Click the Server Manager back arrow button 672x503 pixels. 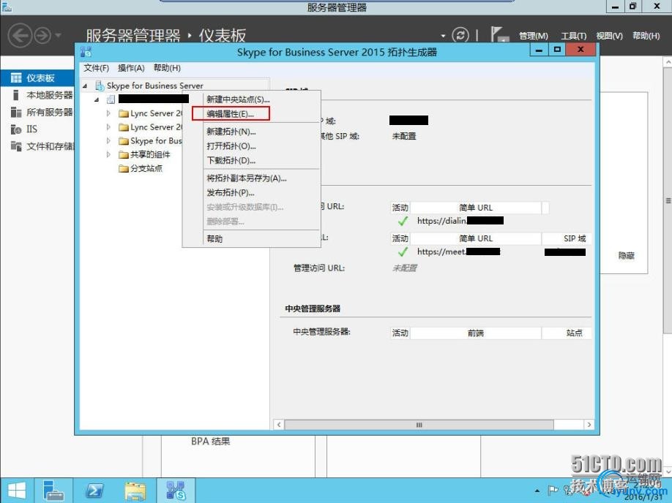click(20, 35)
